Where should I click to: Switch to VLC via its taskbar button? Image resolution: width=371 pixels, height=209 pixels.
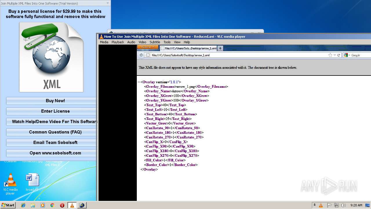click(x=72, y=205)
